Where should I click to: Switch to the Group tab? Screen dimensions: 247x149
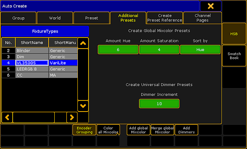click(19, 18)
